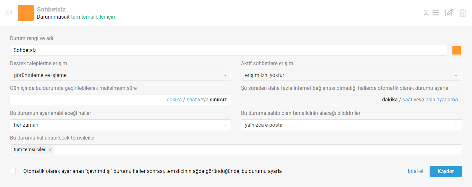
Task: Open the orange color picker swatch
Action: pos(456,50)
